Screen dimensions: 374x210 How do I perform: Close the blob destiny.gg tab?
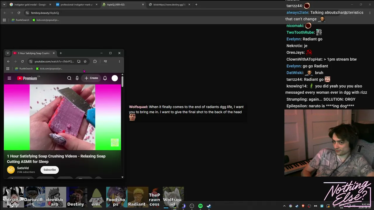(x=189, y=5)
